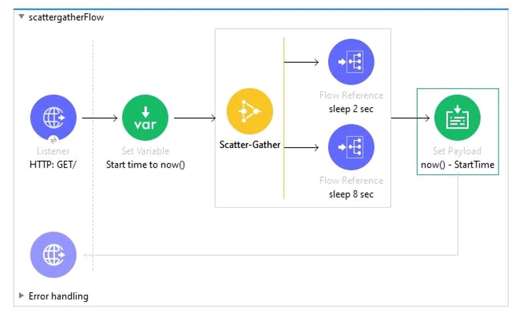Click the 'sleep 2 sec' label
Screen dimensions: 516x317
[x=351, y=109]
